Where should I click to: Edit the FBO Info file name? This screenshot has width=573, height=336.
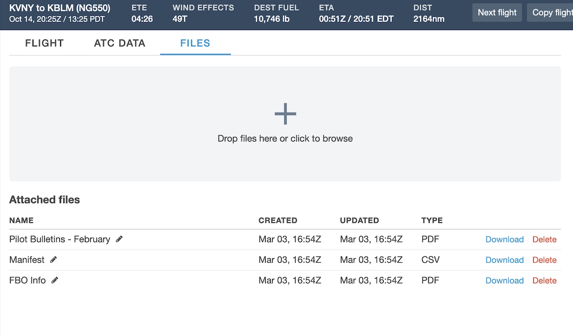point(55,280)
